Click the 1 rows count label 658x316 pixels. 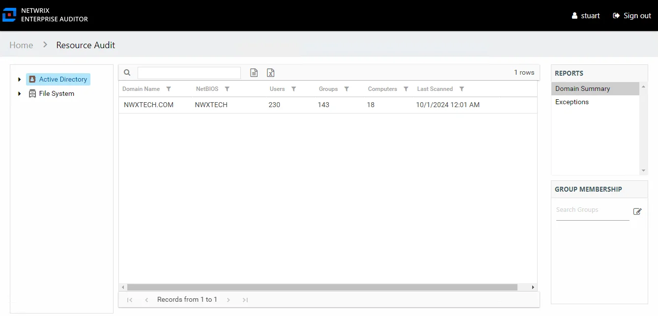pyautogui.click(x=524, y=72)
